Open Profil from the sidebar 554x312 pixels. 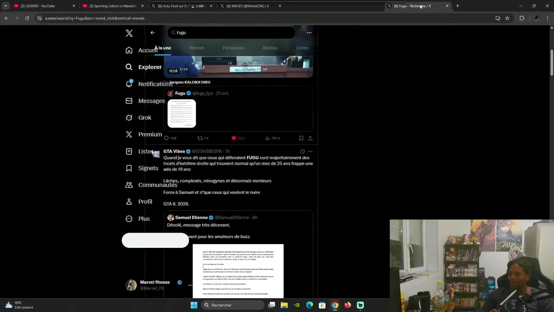(138, 202)
